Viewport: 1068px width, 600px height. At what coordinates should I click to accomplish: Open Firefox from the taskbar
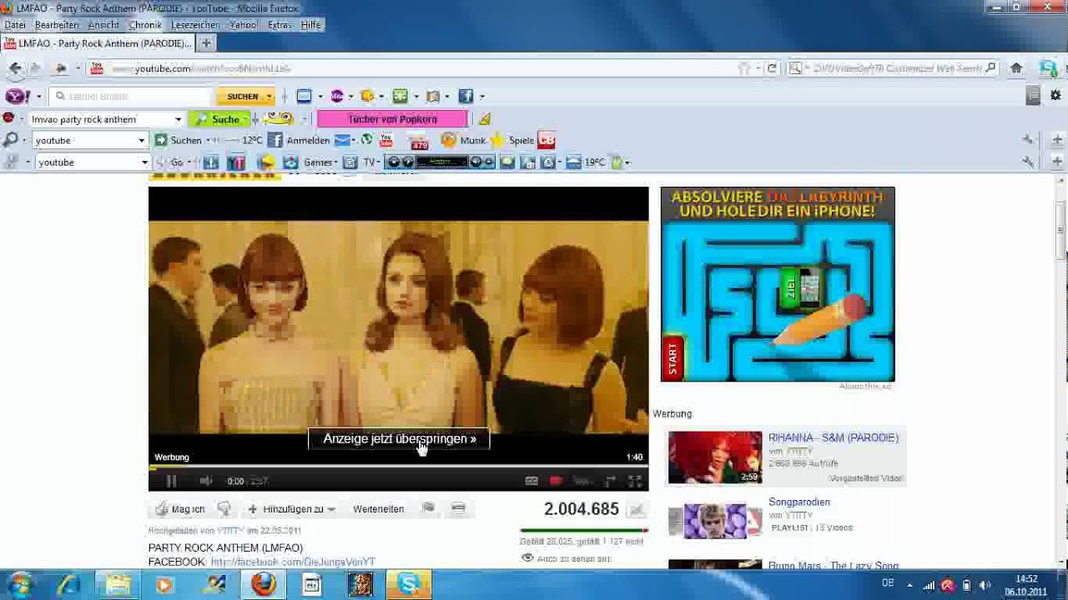(x=264, y=584)
